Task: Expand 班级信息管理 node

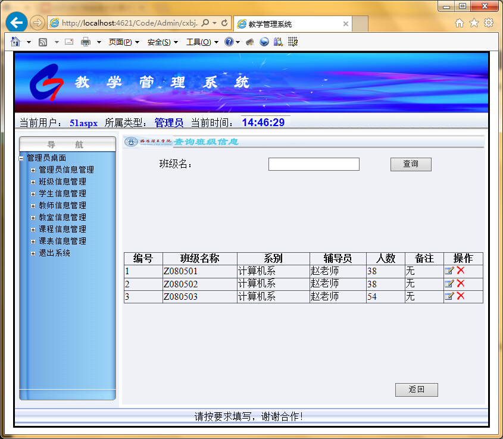Action: [x=33, y=182]
